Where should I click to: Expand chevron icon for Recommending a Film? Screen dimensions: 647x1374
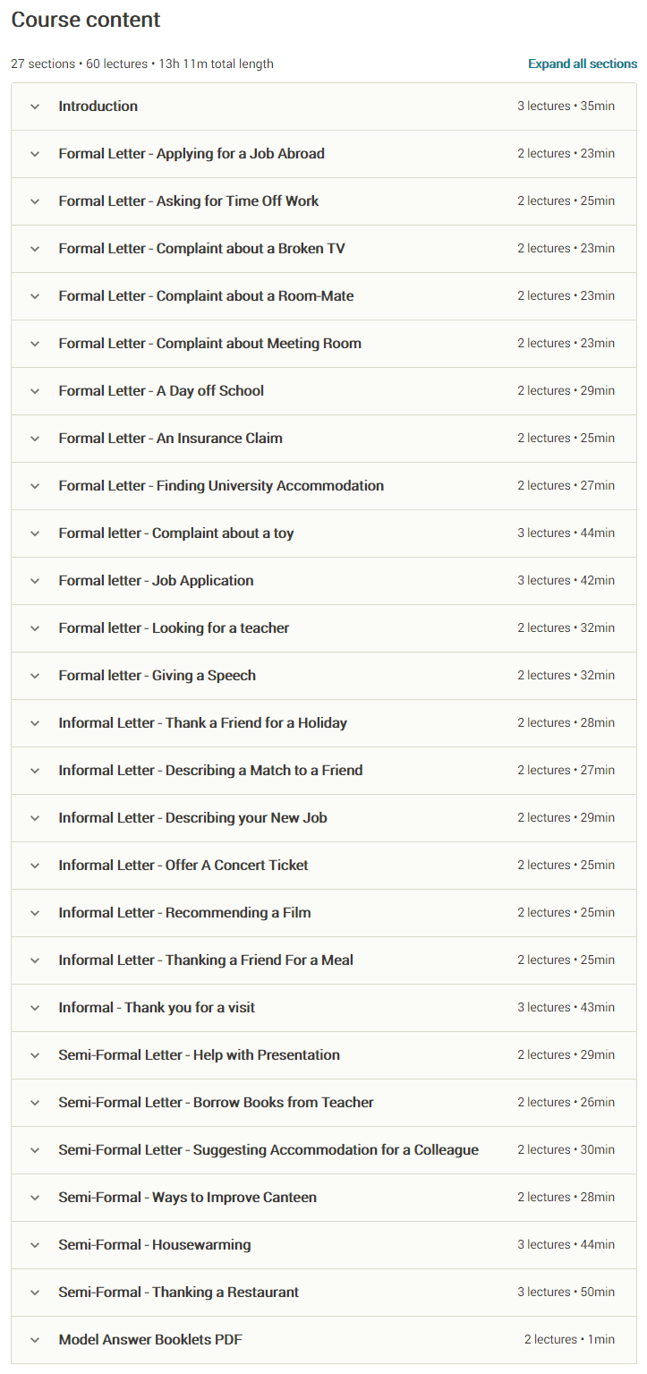coord(35,913)
